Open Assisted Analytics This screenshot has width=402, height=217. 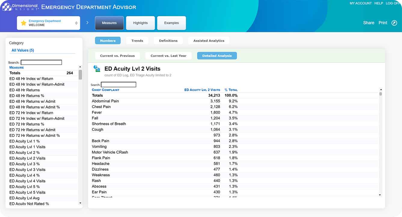point(209,41)
